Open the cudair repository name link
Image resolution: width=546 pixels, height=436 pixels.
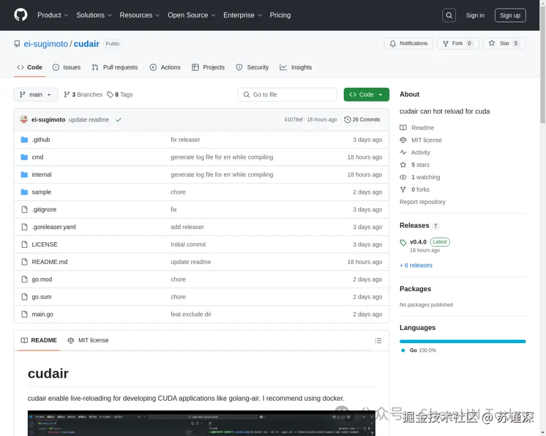tap(86, 44)
